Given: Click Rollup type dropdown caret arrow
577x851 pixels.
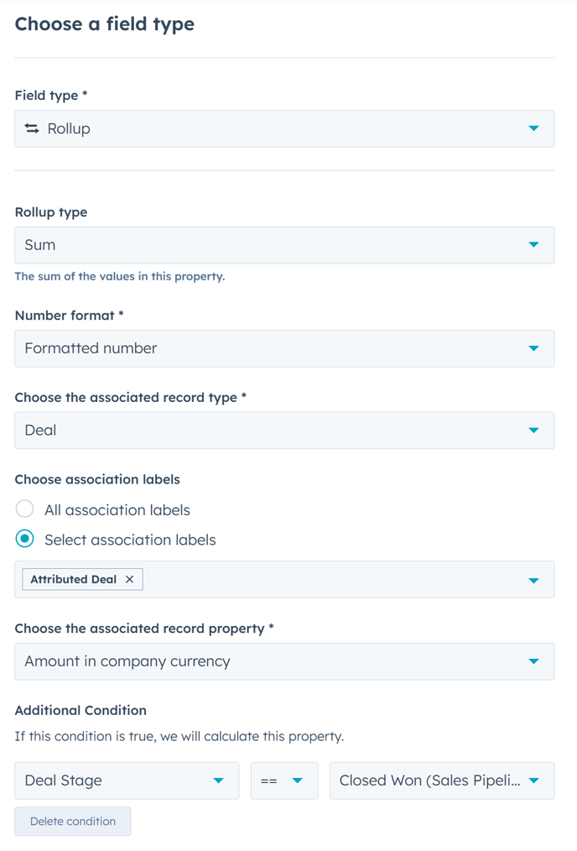Looking at the screenshot, I should click(x=533, y=245).
